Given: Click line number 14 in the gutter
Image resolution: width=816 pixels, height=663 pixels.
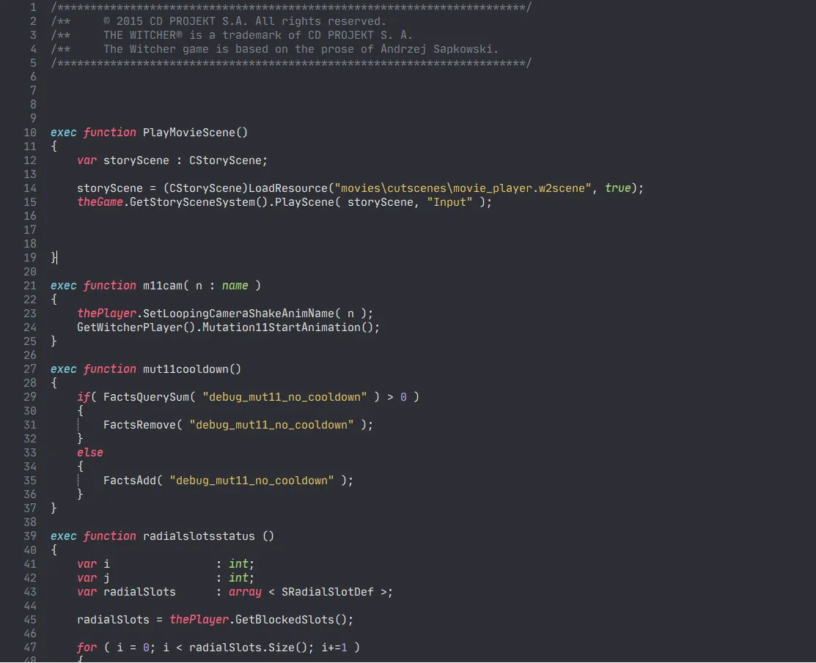Looking at the screenshot, I should [x=30, y=188].
